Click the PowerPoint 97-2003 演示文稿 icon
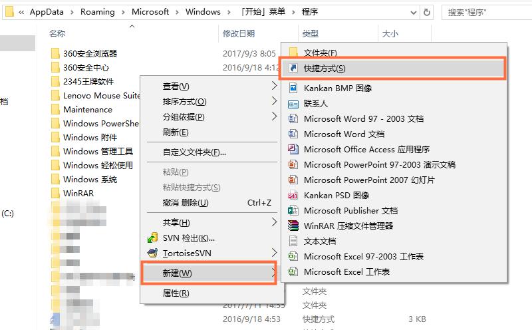This screenshot has width=532, height=330. pos(293,164)
